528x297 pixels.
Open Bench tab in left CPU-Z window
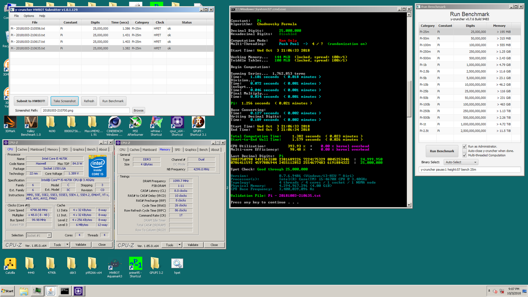point(91,150)
